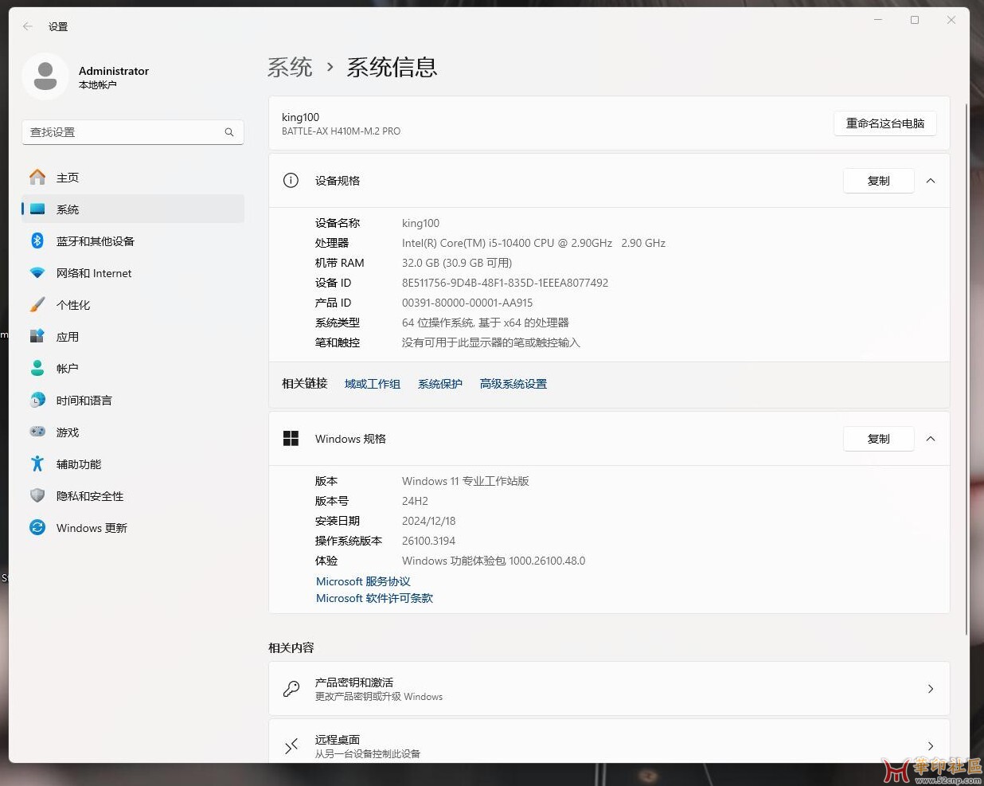Click the version text Windows 11 专业工作站版
The width and height of the screenshot is (984, 786).
(466, 481)
